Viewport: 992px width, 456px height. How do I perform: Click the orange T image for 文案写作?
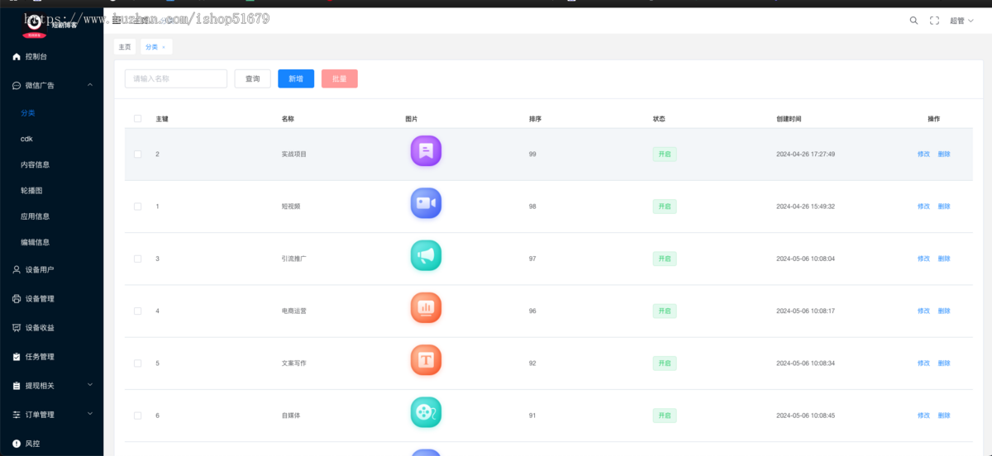click(426, 360)
